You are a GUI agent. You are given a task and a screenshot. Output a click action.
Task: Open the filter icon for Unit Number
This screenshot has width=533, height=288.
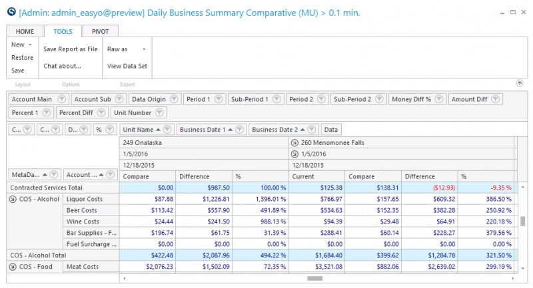[x=159, y=112]
